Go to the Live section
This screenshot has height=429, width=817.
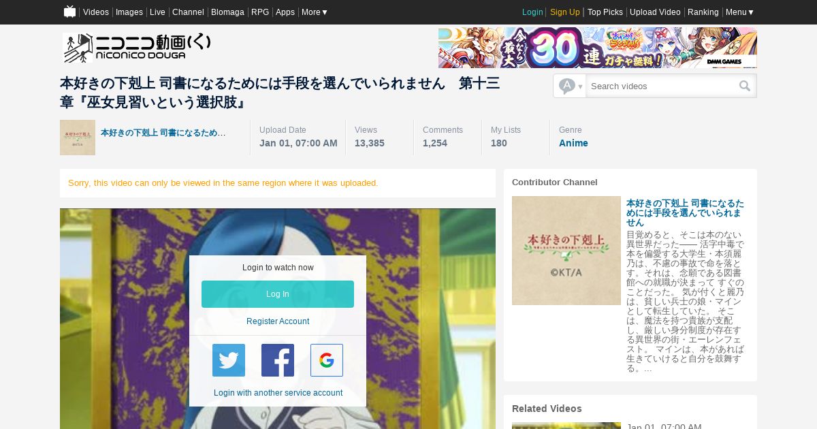(x=157, y=12)
